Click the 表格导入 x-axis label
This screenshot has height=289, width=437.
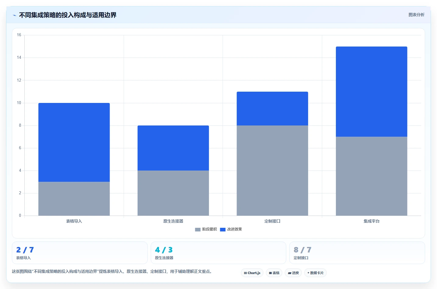tap(74, 221)
